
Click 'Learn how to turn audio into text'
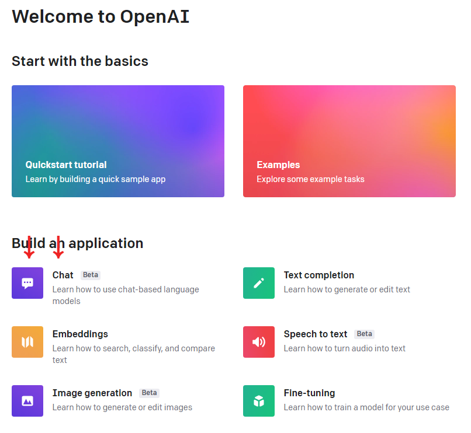(x=345, y=348)
